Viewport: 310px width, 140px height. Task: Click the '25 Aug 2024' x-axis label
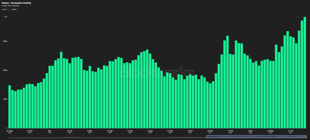click(x=10, y=131)
